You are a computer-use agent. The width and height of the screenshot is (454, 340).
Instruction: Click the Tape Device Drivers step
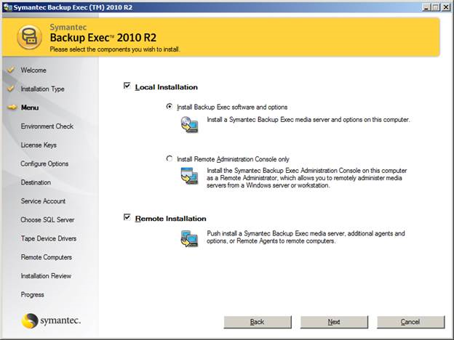point(48,238)
